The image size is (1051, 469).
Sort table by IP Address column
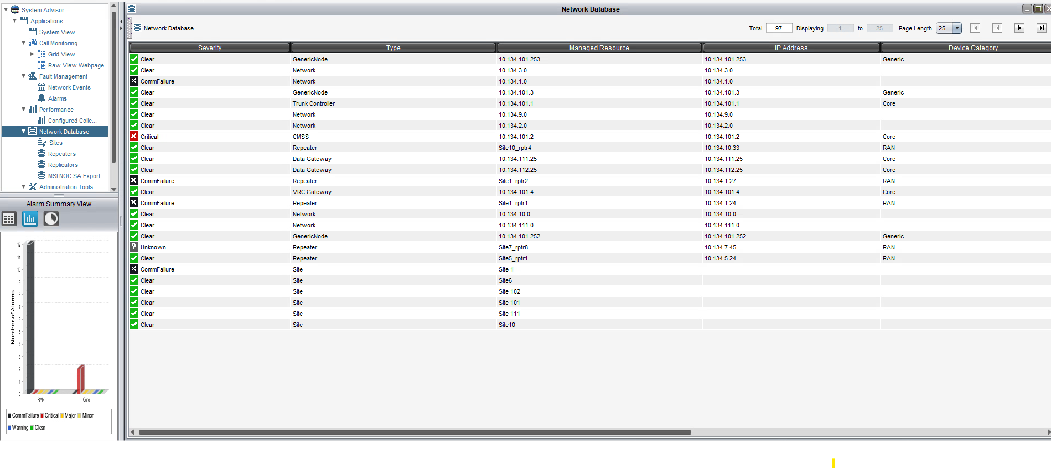click(x=791, y=48)
